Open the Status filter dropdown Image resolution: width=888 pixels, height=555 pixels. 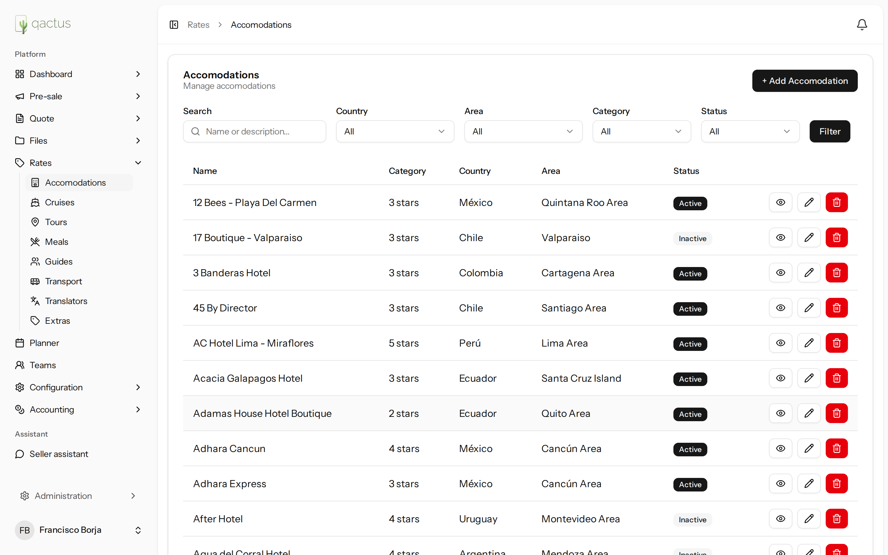[750, 131]
